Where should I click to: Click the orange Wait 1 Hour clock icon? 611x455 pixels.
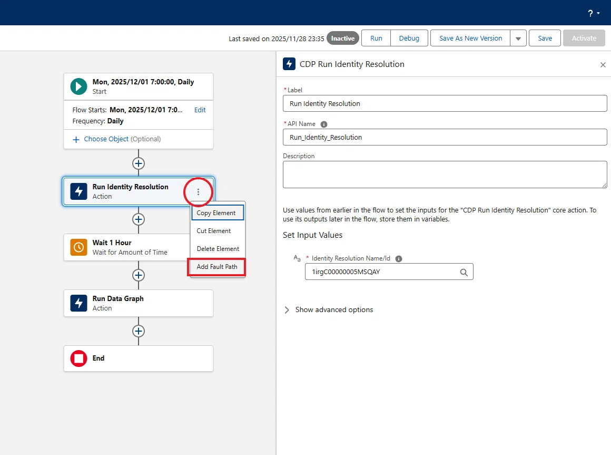78,247
